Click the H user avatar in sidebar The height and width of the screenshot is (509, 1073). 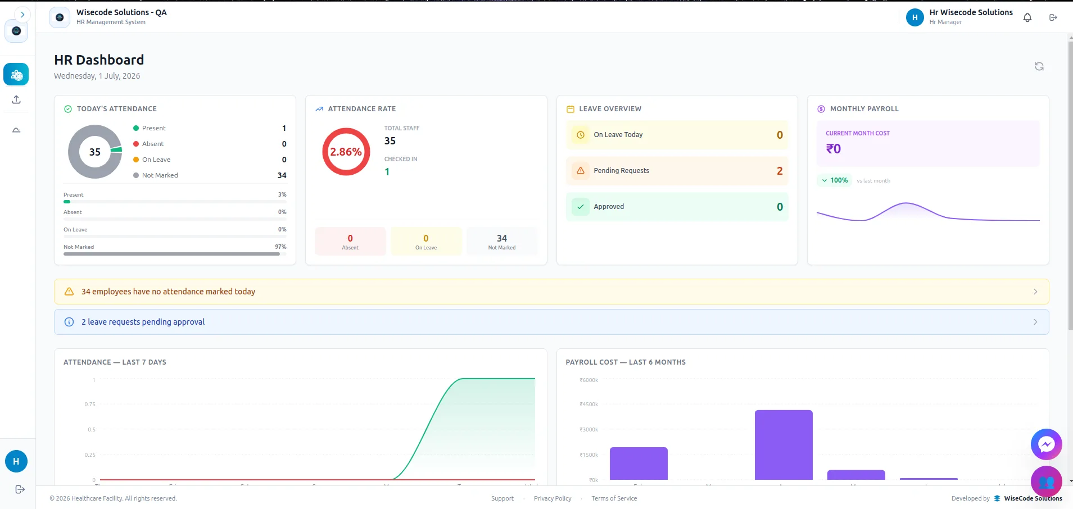(x=16, y=461)
